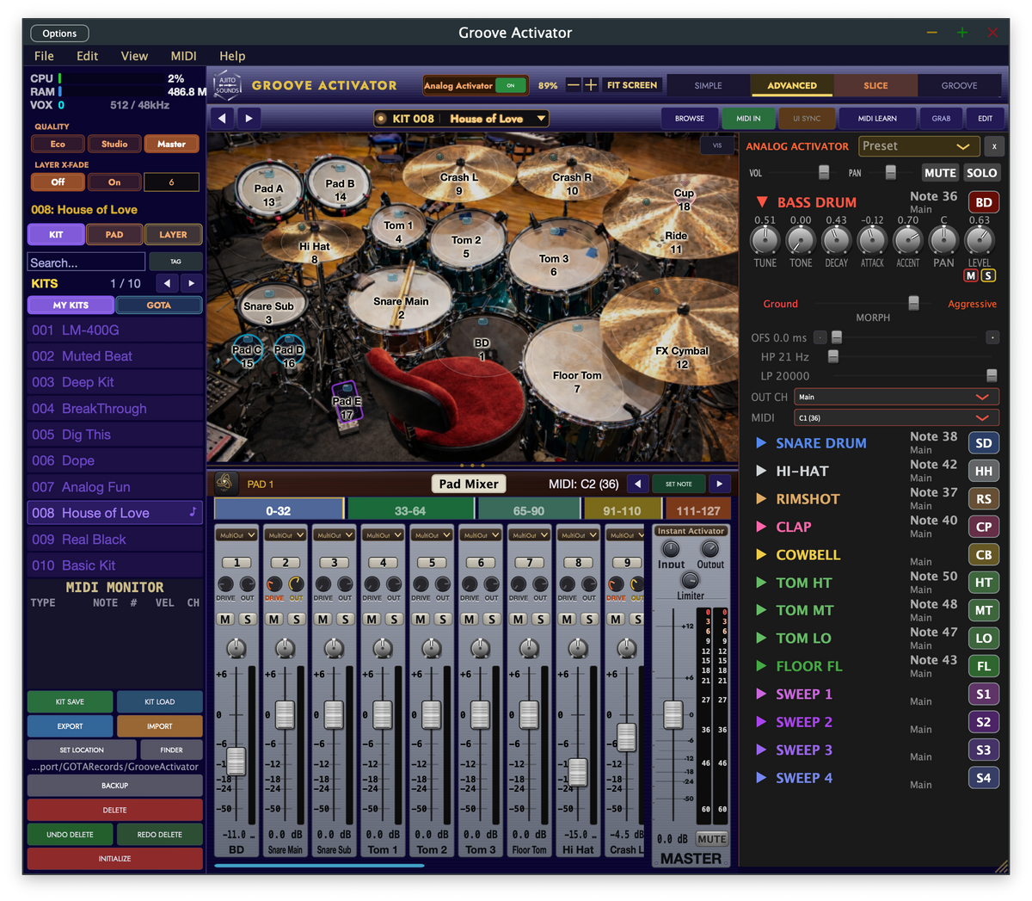Click the S1 sweep badge

tap(984, 694)
